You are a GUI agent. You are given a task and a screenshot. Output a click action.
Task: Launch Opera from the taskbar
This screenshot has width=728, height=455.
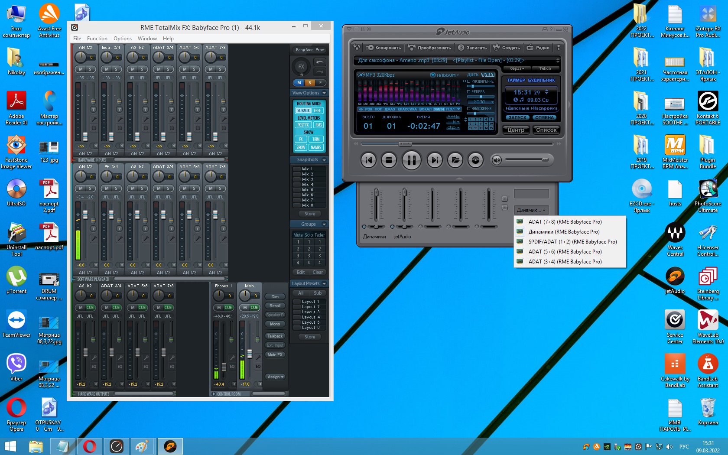tap(90, 446)
